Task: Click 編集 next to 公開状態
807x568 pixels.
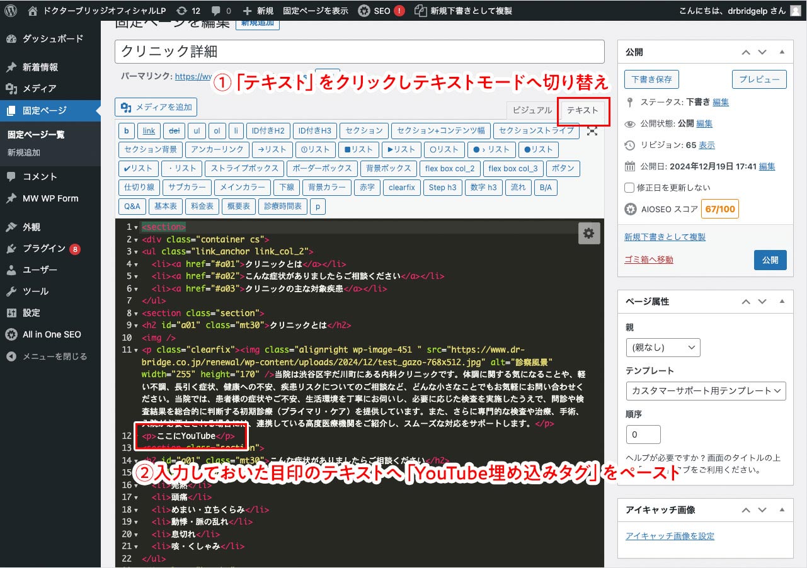Action: pos(704,123)
